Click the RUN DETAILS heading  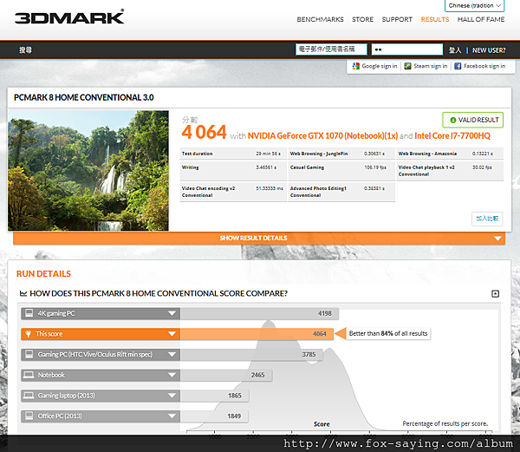pyautogui.click(x=43, y=274)
